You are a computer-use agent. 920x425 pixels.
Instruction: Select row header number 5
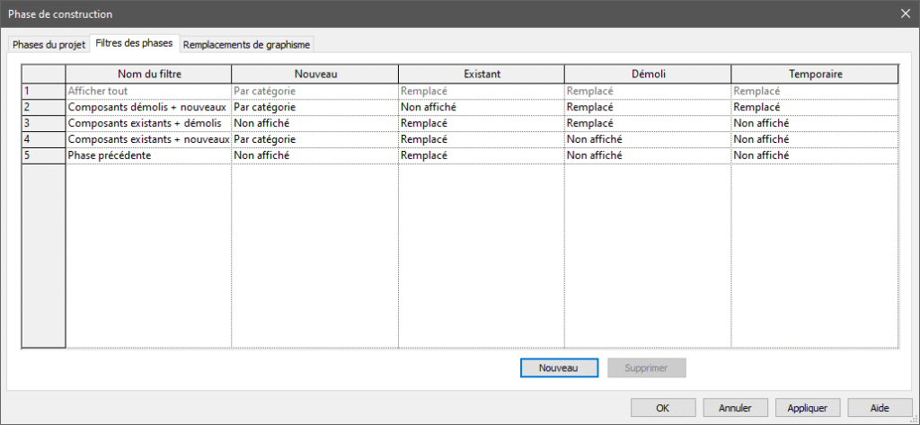(43, 155)
